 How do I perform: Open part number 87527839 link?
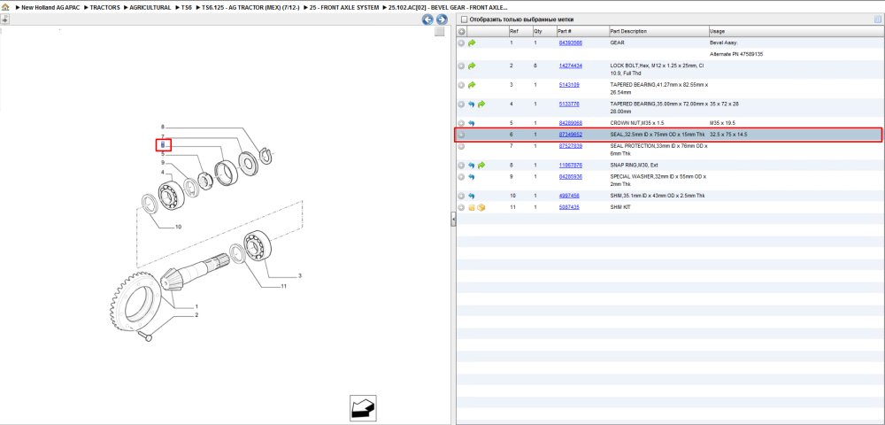(570, 146)
